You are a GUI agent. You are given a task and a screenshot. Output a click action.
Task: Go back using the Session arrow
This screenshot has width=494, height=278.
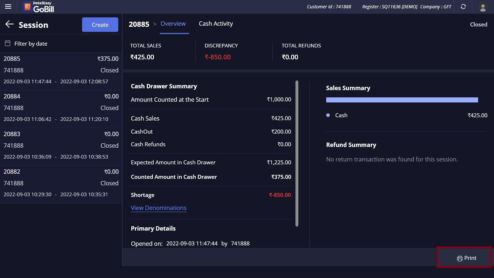coord(9,24)
